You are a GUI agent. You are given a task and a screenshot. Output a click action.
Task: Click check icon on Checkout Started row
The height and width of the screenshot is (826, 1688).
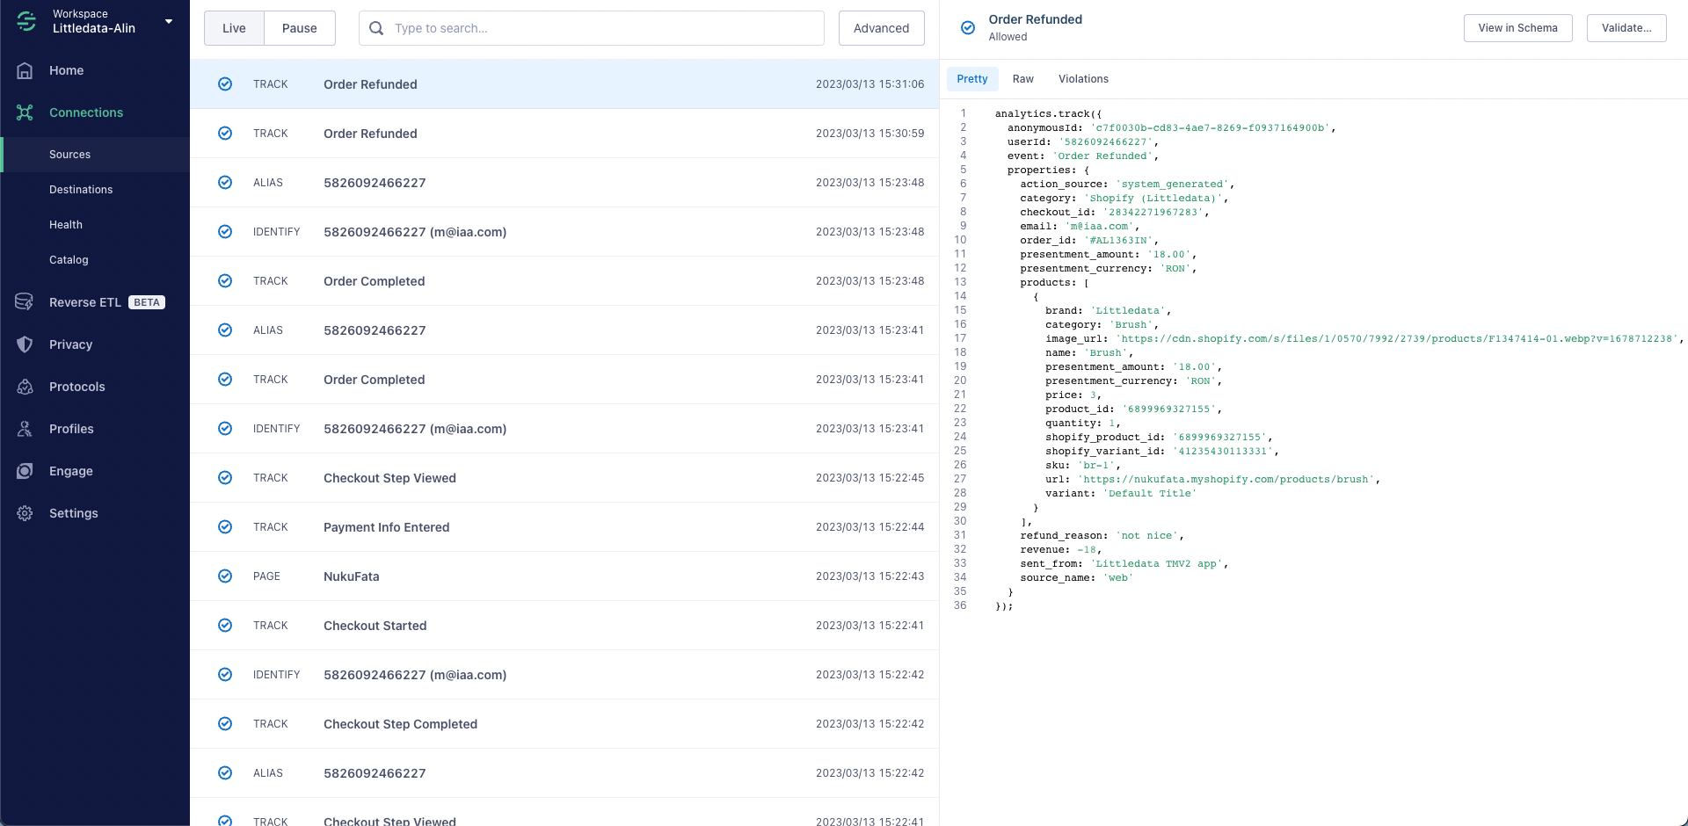225,626
